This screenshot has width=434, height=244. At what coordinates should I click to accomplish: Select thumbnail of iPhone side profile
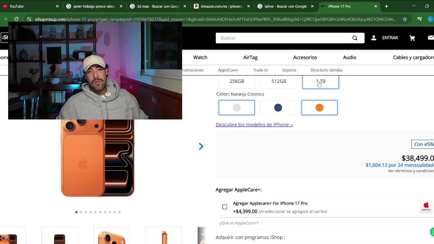tap(164, 236)
